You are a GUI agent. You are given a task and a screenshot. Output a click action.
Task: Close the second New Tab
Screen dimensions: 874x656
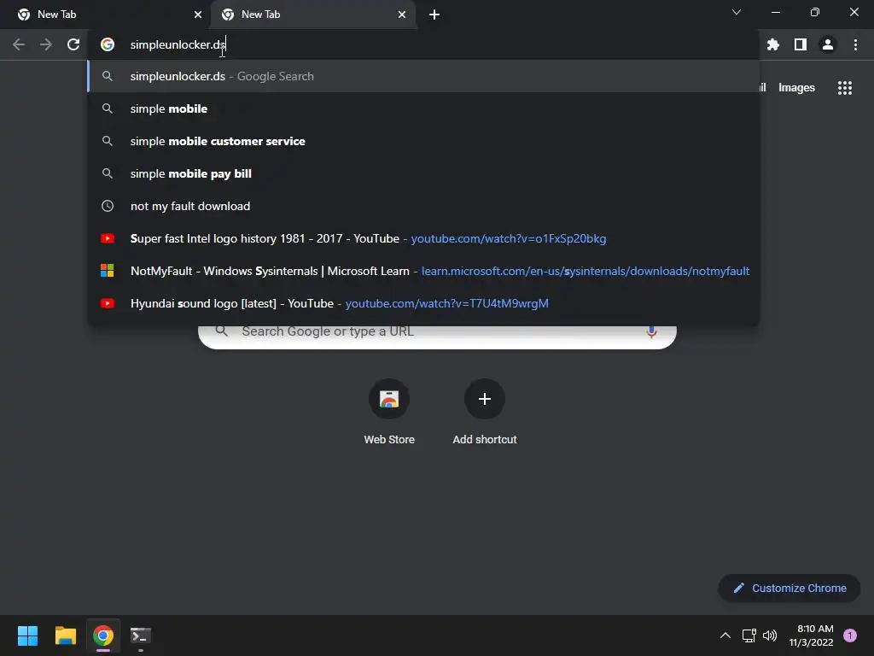coord(402,15)
